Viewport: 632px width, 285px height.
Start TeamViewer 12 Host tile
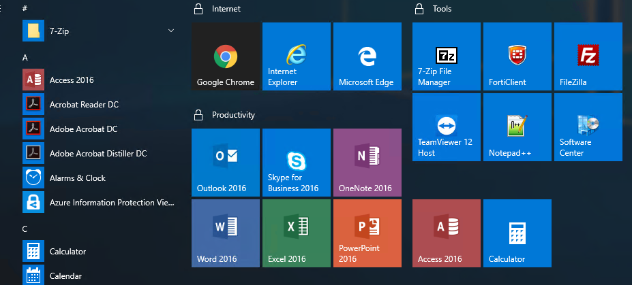446,127
